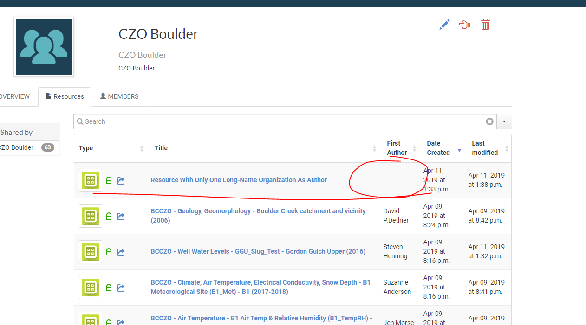Click author name Steven Henning
This screenshot has width=586, height=325.
click(396, 251)
